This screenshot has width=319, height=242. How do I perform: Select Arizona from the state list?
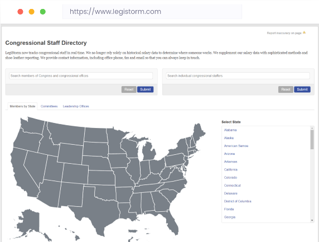pyautogui.click(x=229, y=154)
